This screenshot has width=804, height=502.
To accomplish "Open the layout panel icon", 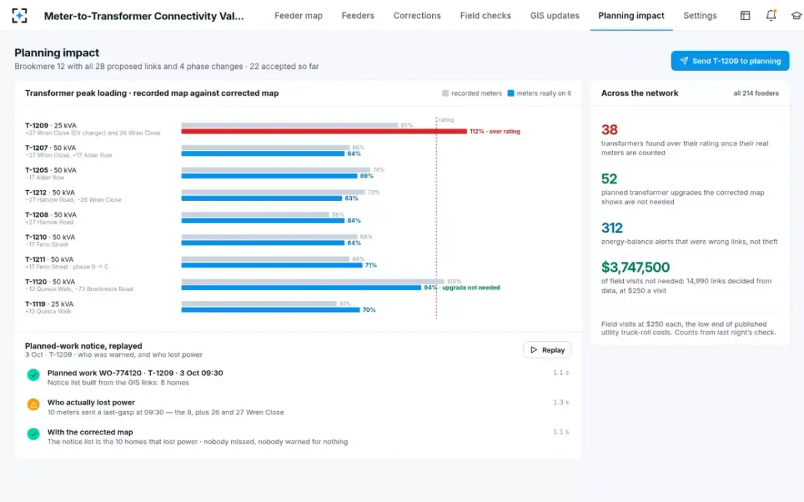I will coord(745,15).
